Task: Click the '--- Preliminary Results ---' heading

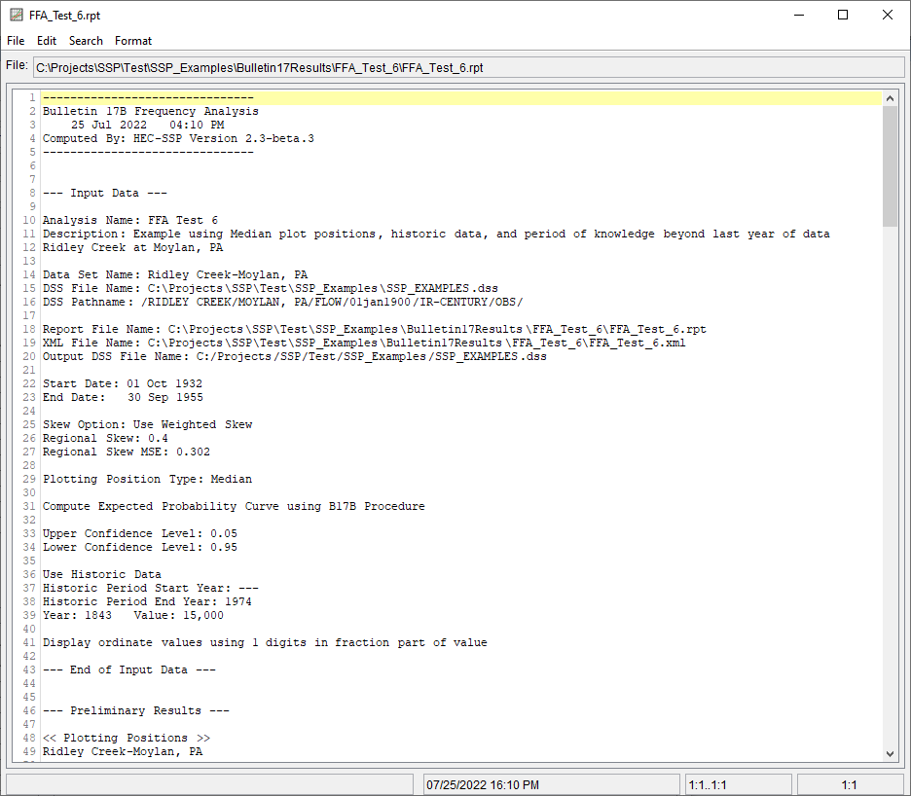Action: (136, 710)
